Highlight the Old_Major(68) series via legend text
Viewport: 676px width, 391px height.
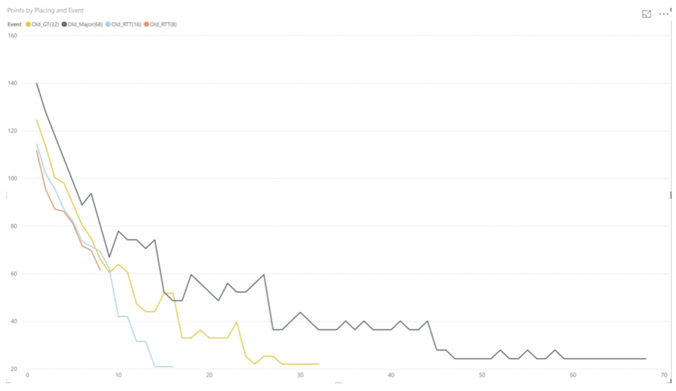(x=85, y=24)
